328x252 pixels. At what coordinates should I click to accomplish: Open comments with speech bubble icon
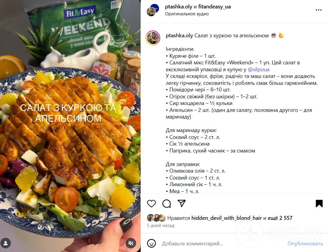pos(167,203)
